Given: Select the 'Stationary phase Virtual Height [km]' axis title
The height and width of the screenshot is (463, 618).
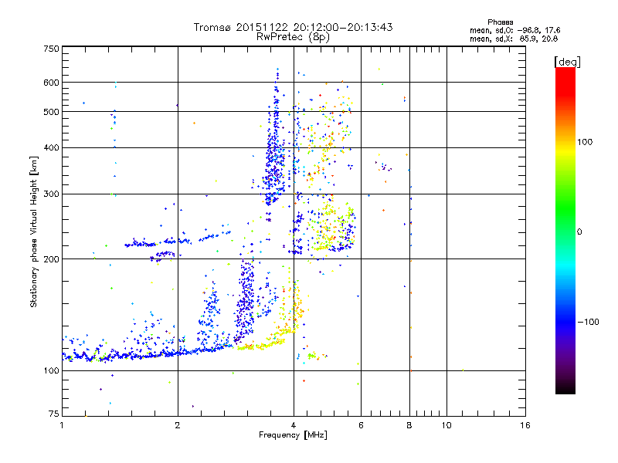Looking at the screenshot, I should (34, 231).
